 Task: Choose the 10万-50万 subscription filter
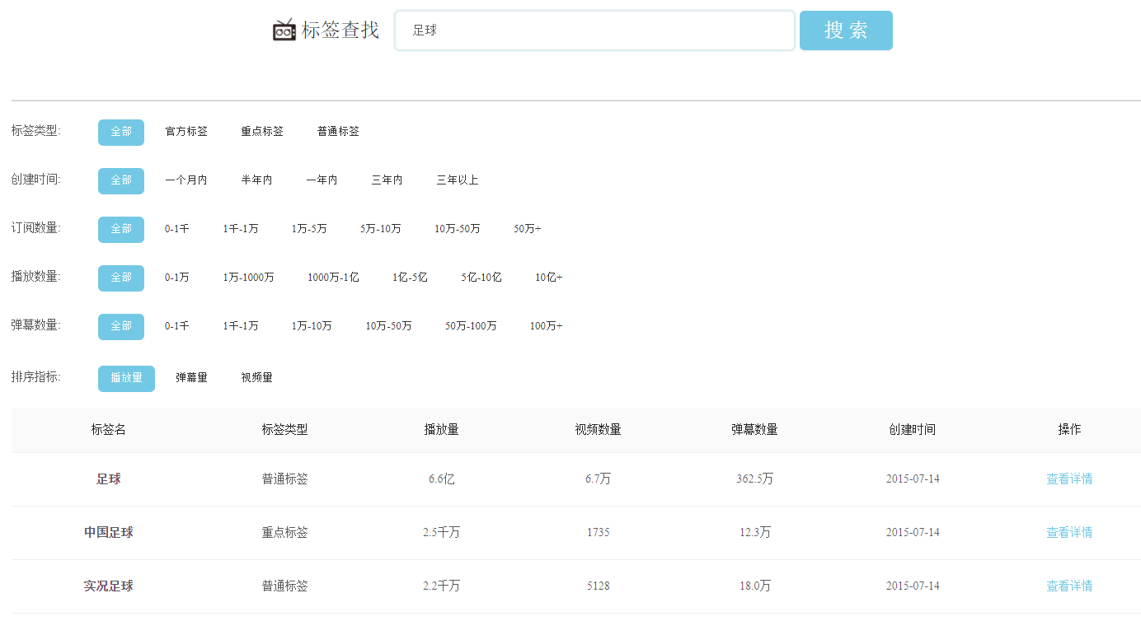pos(458,229)
